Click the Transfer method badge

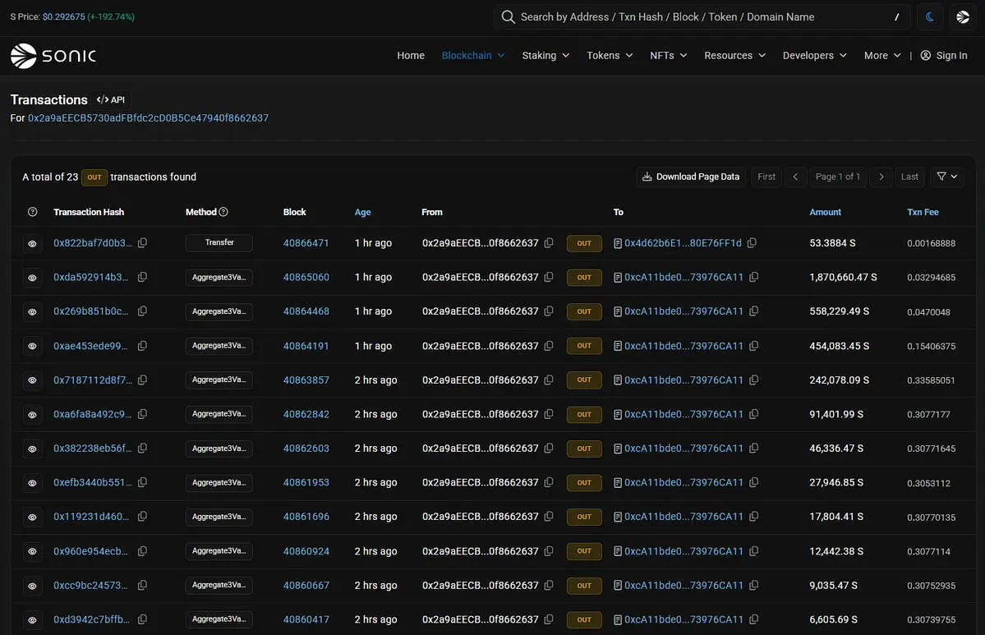click(219, 242)
